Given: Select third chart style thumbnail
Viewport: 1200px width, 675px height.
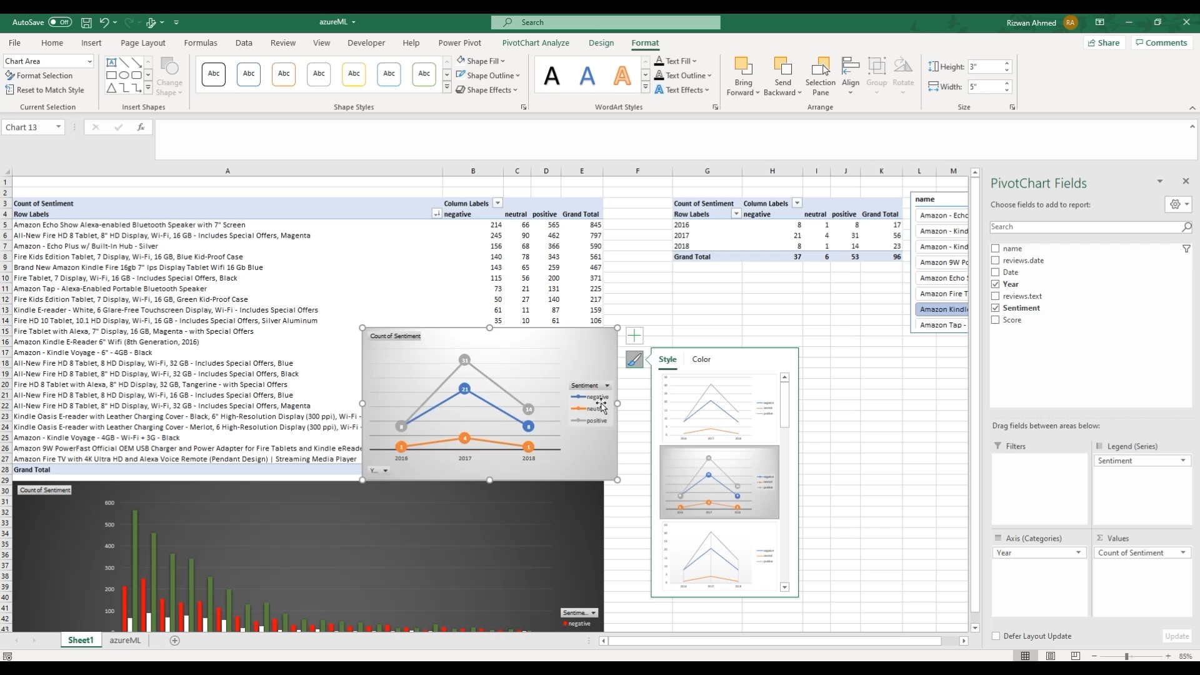Looking at the screenshot, I should (719, 556).
